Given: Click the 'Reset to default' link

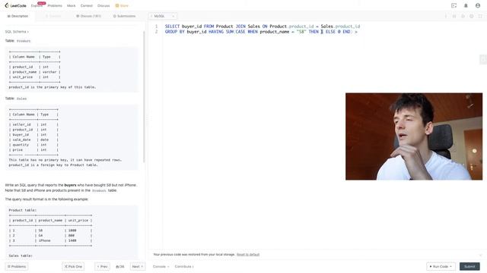Looking at the screenshot, I should click(x=248, y=255).
